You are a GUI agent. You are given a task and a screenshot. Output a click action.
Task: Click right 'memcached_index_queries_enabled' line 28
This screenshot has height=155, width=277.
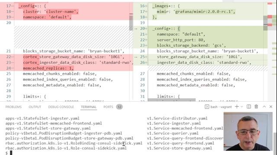(202, 79)
